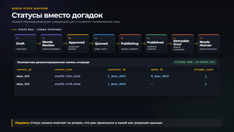This screenshot has width=234, height=132.
Task: Click the heading Статусы вместо догадок
Action: (57, 15)
